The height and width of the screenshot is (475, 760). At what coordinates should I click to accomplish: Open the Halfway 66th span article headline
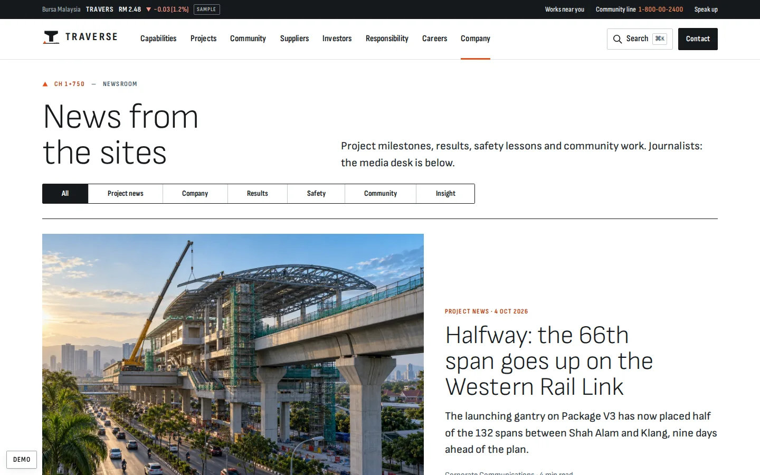[x=549, y=361]
